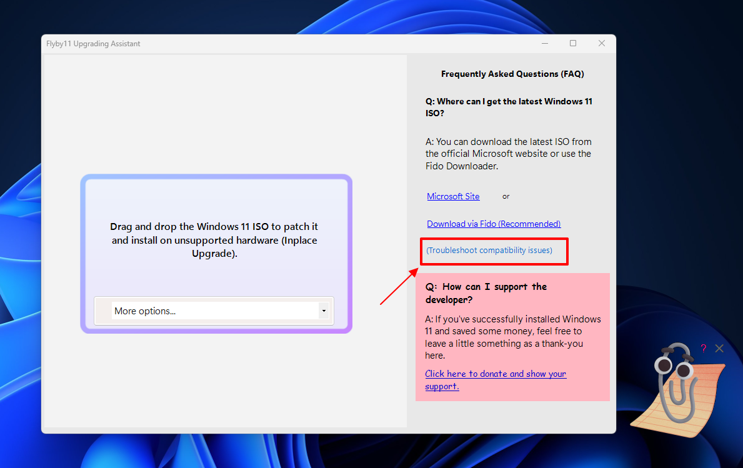This screenshot has height=468, width=743.
Task: Click the Flyby11 Upgrading Assistant title bar text
Action: tap(93, 44)
